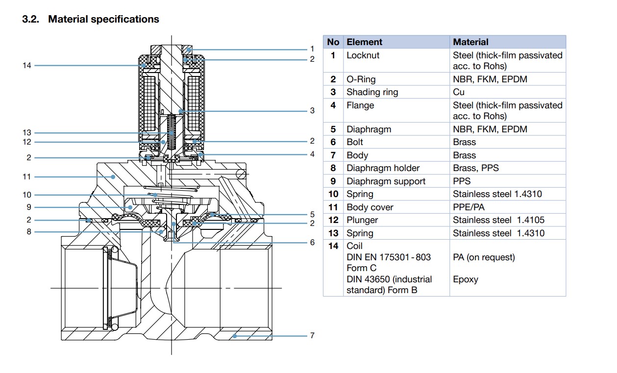
Task: Select the "Element" table column header
Action: point(364,42)
